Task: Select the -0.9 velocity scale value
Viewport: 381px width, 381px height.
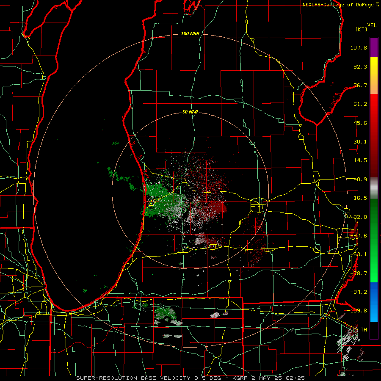Action: (x=360, y=179)
